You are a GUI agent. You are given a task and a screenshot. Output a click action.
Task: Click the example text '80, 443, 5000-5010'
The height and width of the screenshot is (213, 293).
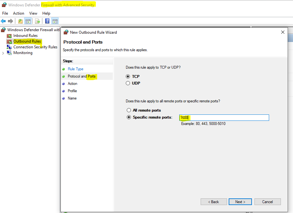click(211, 124)
